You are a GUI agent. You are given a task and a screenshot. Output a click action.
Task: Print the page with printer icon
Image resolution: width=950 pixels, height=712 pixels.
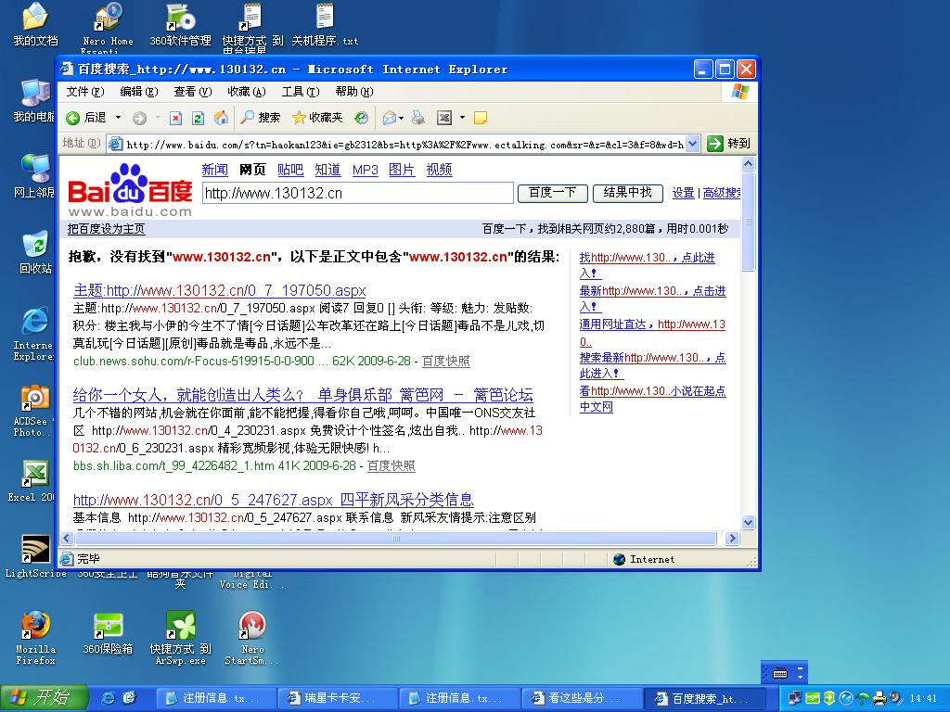[x=418, y=118]
